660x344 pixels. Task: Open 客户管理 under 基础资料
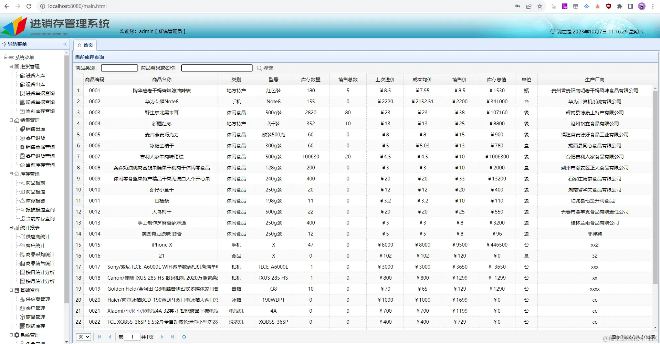click(x=35, y=308)
